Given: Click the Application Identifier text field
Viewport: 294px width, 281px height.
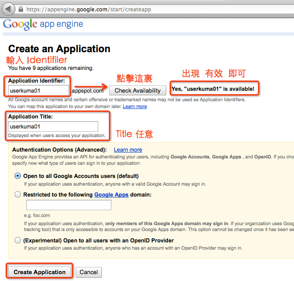Looking at the screenshot, I should (39, 90).
